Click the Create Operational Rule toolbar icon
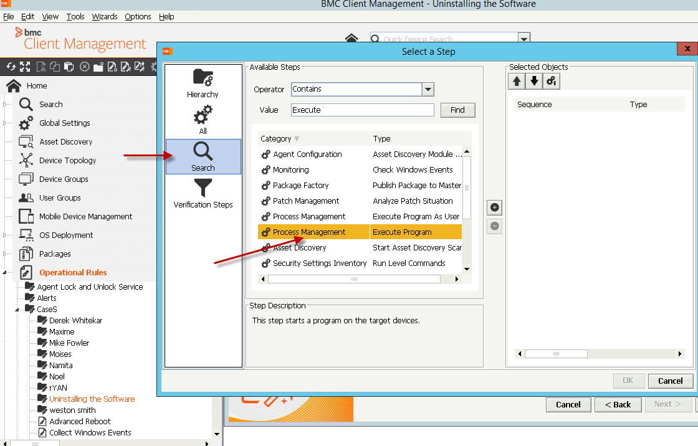698x446 pixels. pos(112,67)
